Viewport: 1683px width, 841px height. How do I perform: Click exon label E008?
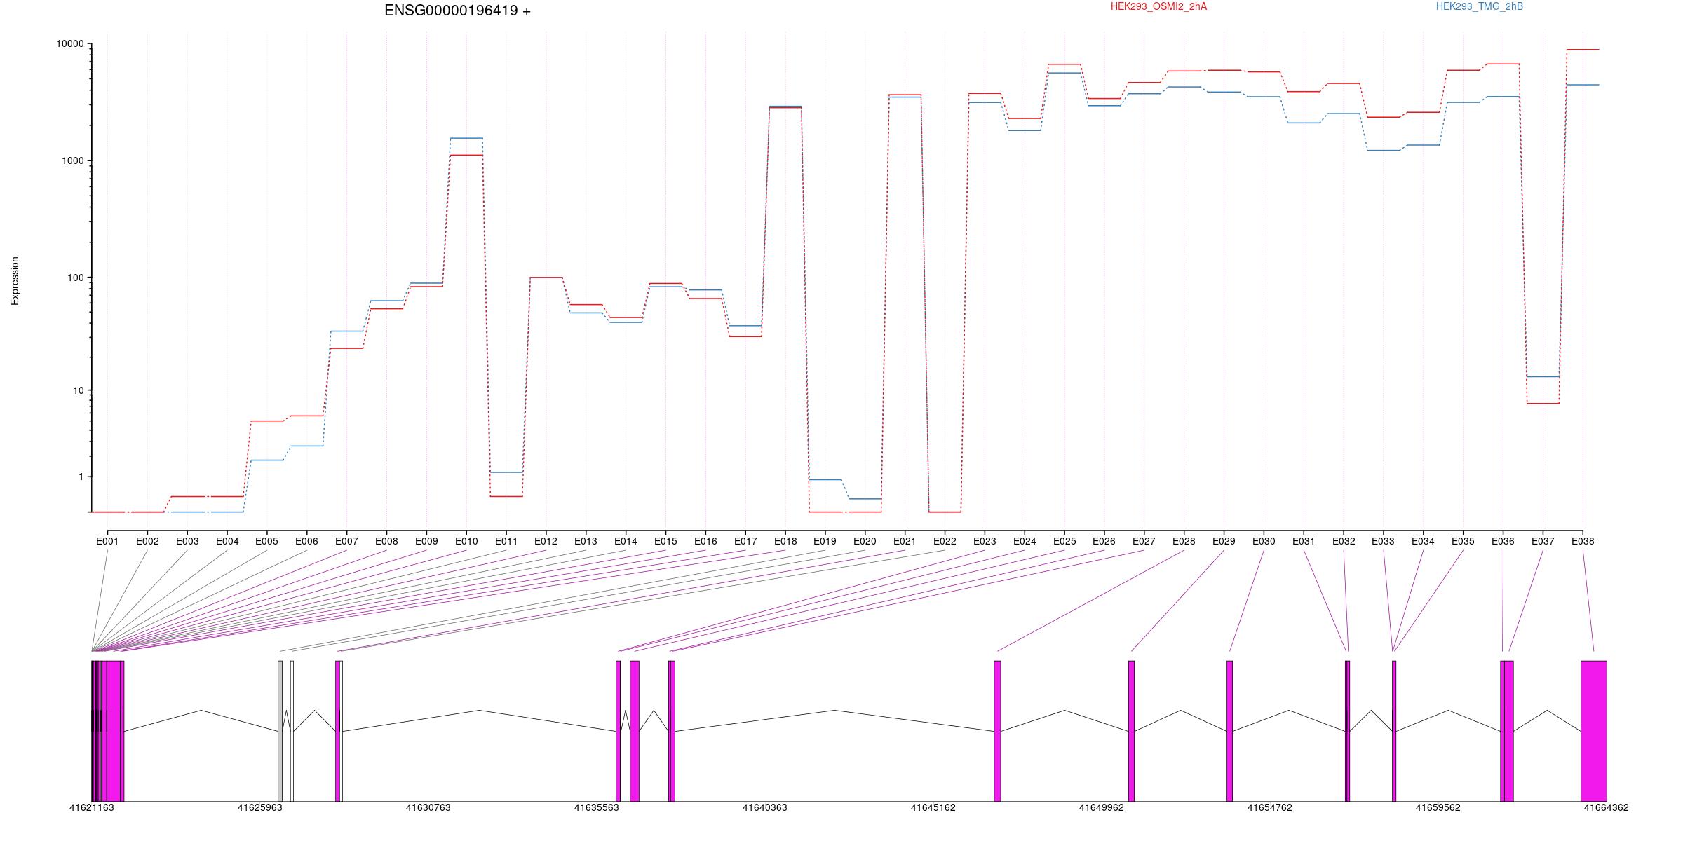tap(386, 541)
